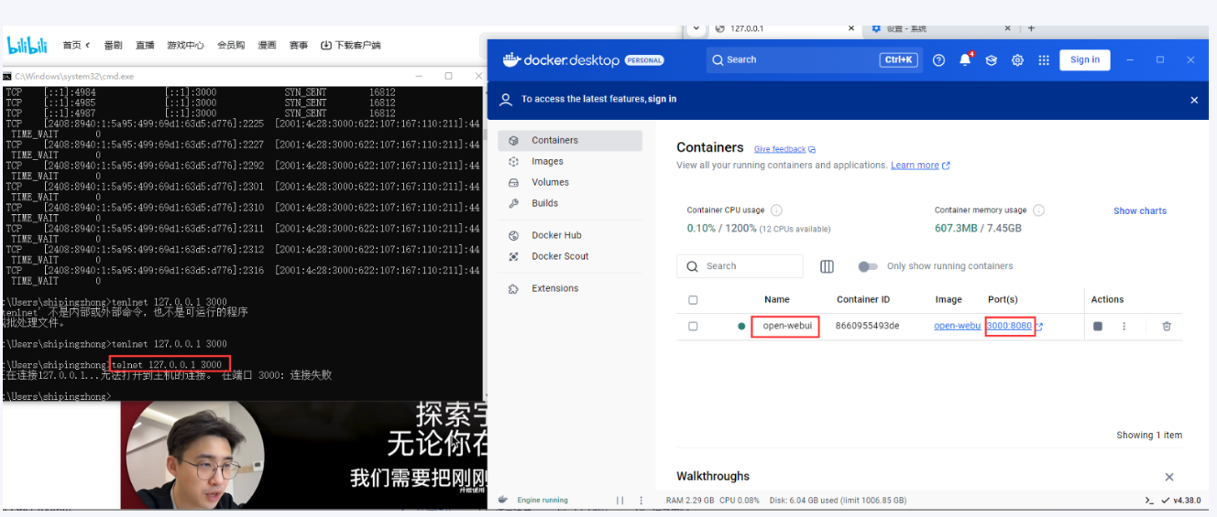
Task: Click the Sign in button
Action: (1085, 59)
